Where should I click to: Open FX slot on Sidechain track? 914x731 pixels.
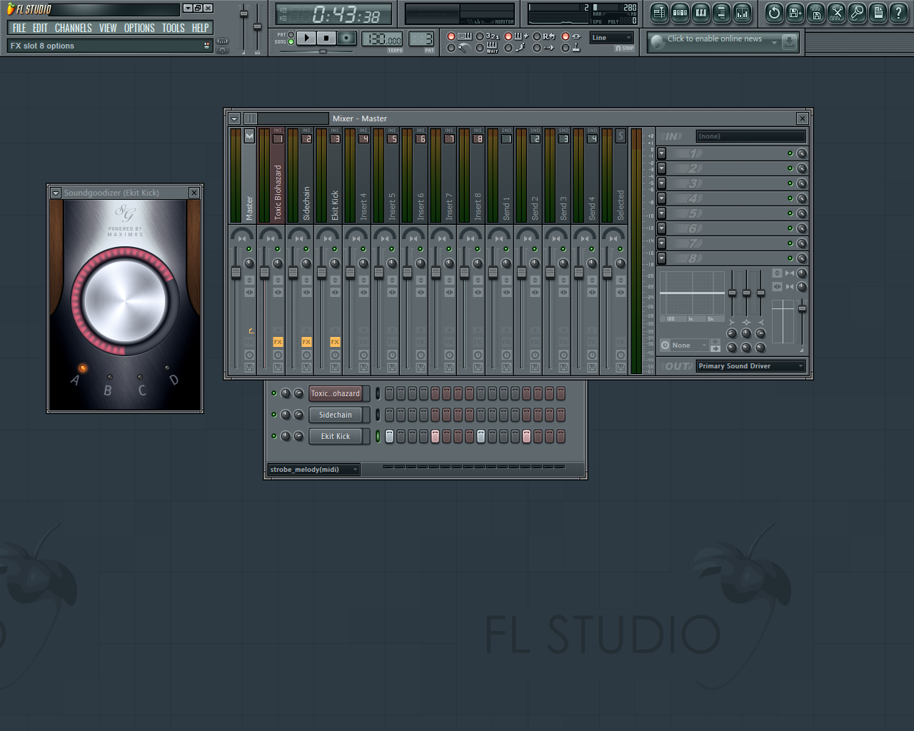click(306, 342)
